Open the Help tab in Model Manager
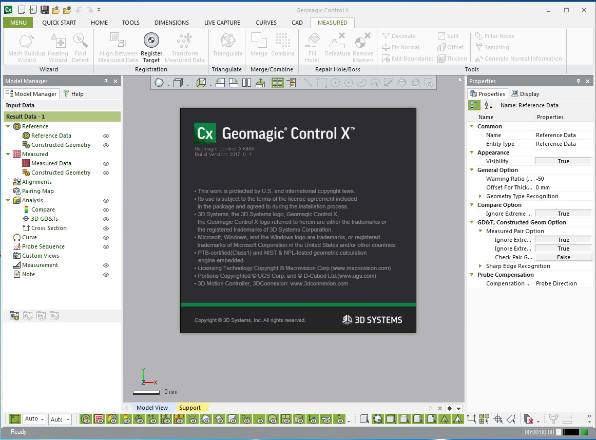596x440 pixels. 73,94
